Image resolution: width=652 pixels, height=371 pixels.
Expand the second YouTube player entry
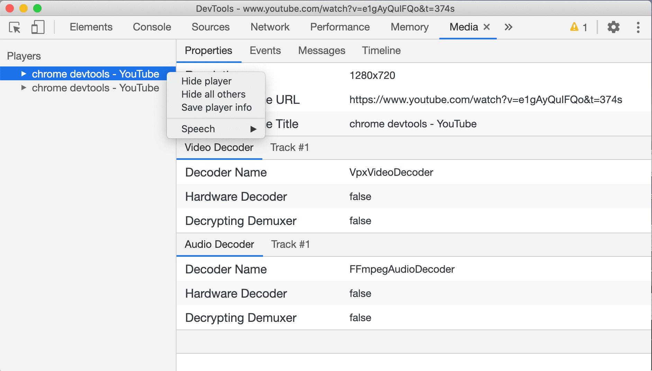(23, 88)
